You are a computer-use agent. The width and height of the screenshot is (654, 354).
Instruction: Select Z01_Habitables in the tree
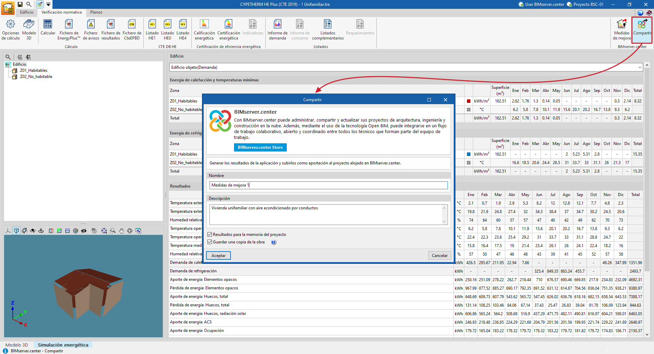(33, 70)
